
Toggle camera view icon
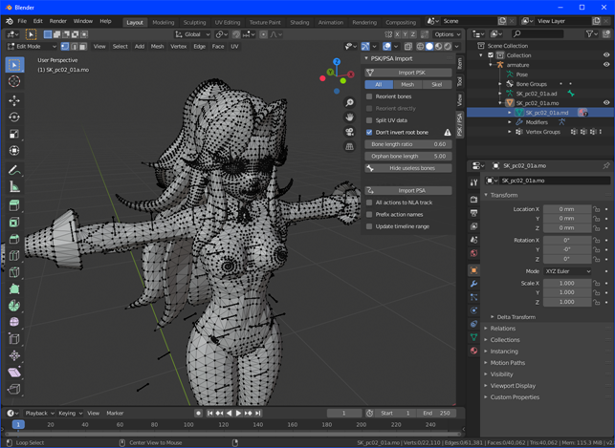point(349,132)
